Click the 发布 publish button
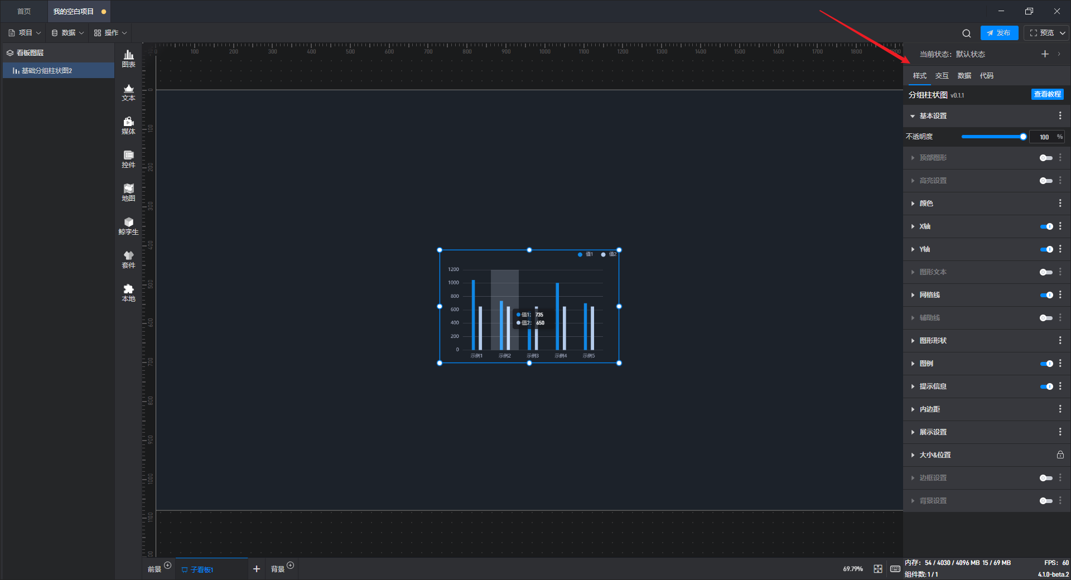The height and width of the screenshot is (580, 1071). (x=999, y=33)
